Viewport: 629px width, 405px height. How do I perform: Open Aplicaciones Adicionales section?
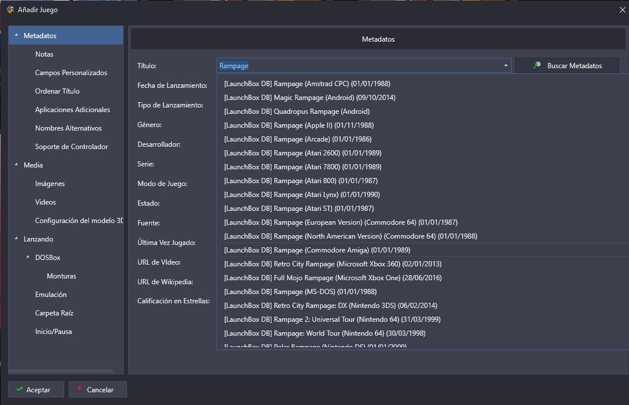click(x=73, y=110)
